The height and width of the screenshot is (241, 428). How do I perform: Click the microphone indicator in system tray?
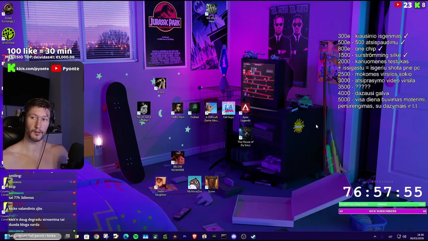[382, 237]
